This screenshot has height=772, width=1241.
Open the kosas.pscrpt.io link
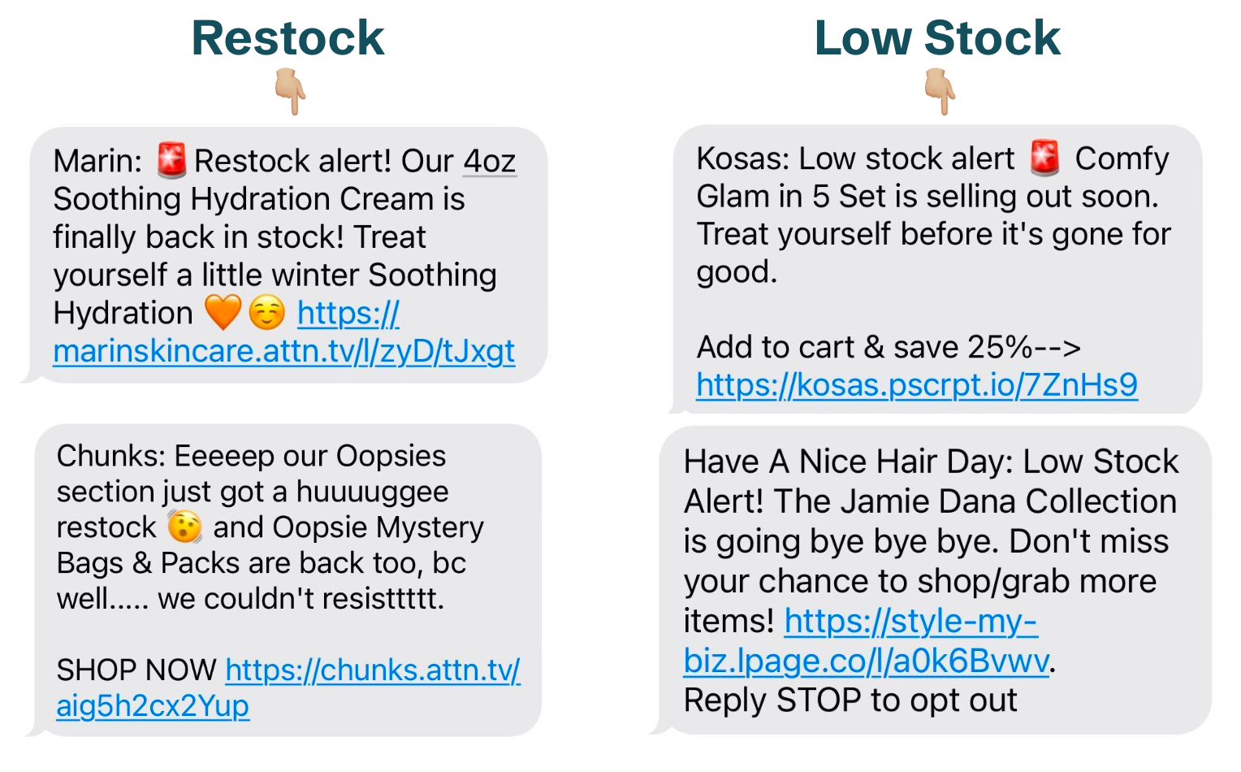click(917, 384)
